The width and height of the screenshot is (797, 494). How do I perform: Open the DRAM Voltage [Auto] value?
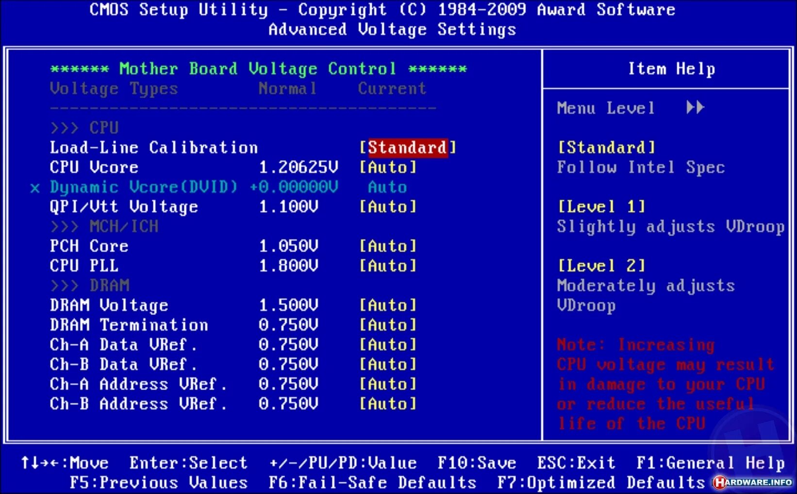coord(388,306)
